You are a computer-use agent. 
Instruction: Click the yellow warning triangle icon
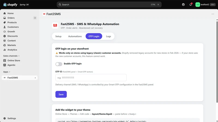pyautogui.click(x=57, y=53)
